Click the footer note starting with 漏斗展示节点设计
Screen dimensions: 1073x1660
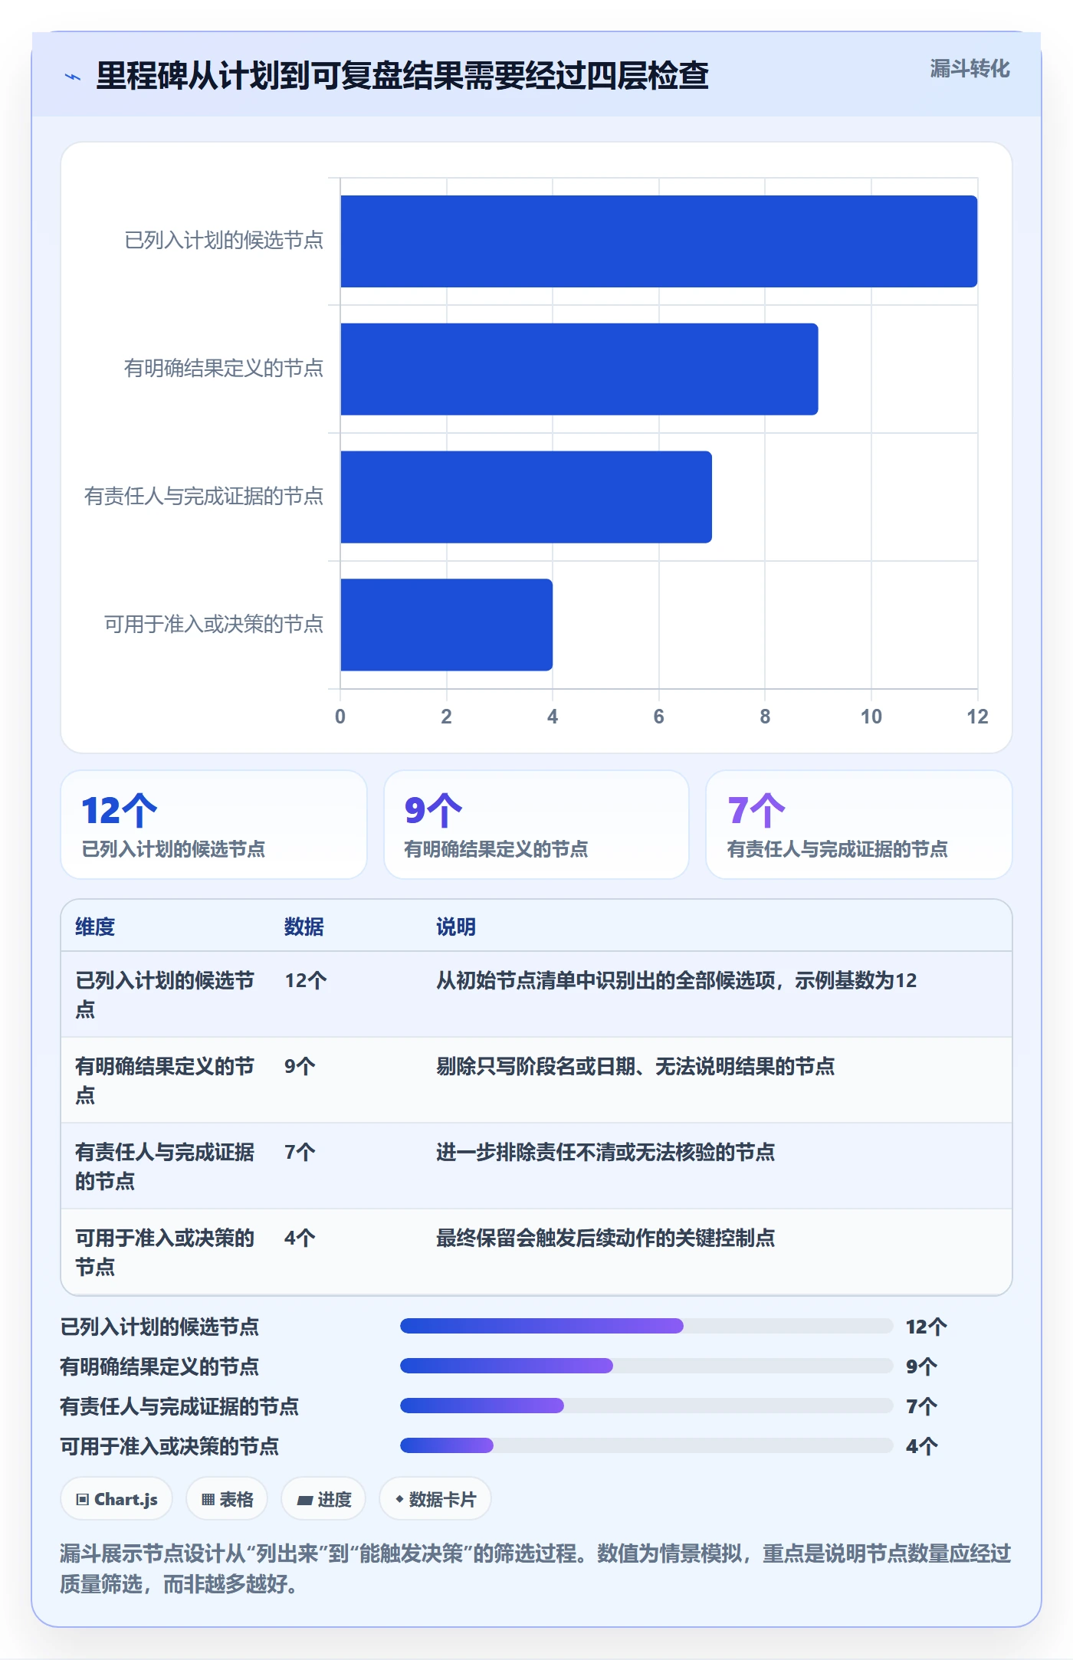pyautogui.click(x=536, y=1568)
